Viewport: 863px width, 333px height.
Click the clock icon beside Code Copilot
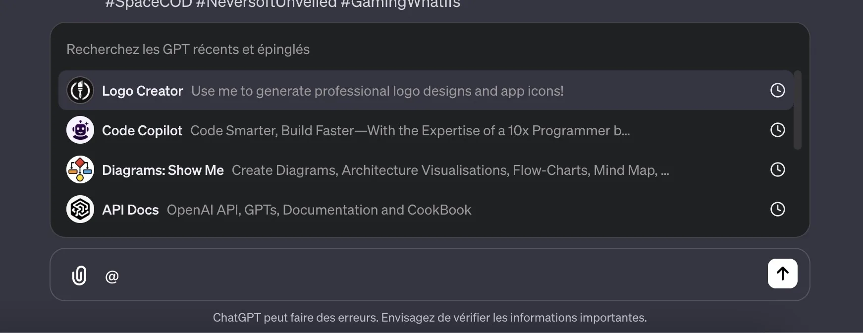[x=777, y=130]
